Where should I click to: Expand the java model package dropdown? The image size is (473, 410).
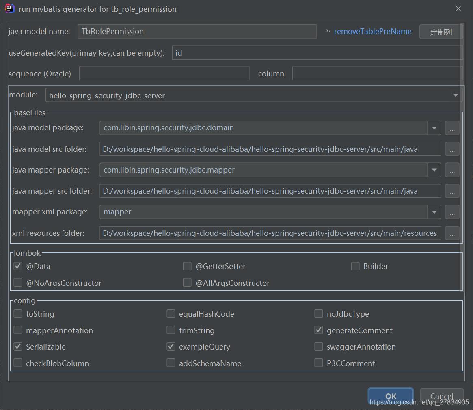pyautogui.click(x=434, y=128)
